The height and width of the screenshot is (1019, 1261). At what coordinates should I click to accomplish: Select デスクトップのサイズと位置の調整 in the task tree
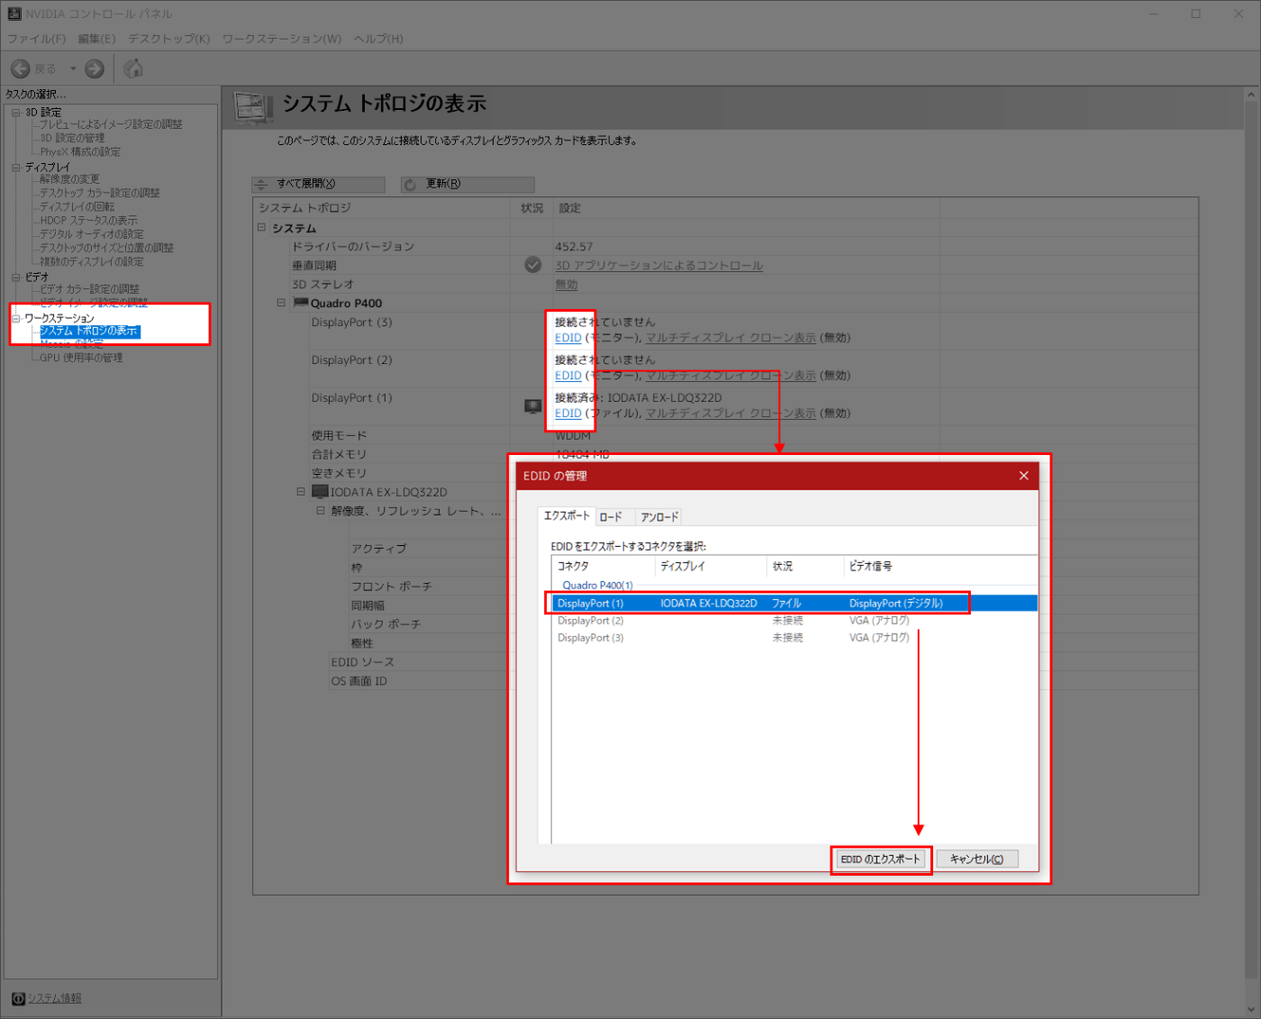106,248
